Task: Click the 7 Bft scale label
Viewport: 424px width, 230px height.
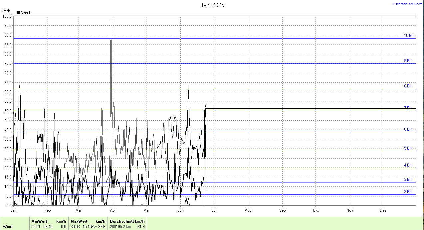Action: click(407, 108)
